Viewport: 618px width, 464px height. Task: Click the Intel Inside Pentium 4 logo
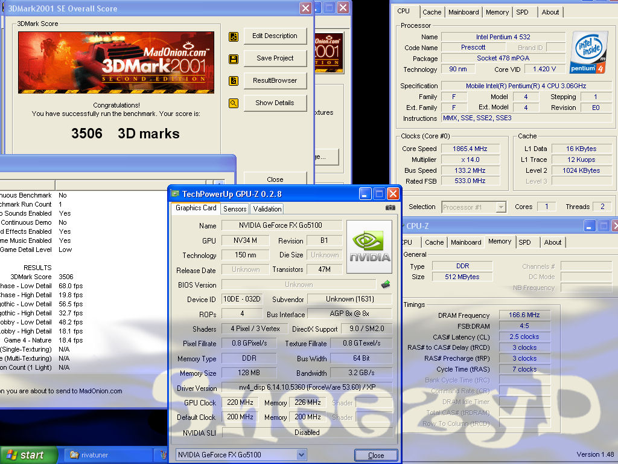click(589, 52)
